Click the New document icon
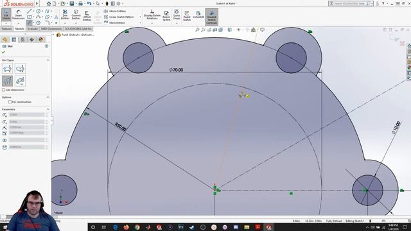411x231 pixels. pyautogui.click(x=55, y=4)
